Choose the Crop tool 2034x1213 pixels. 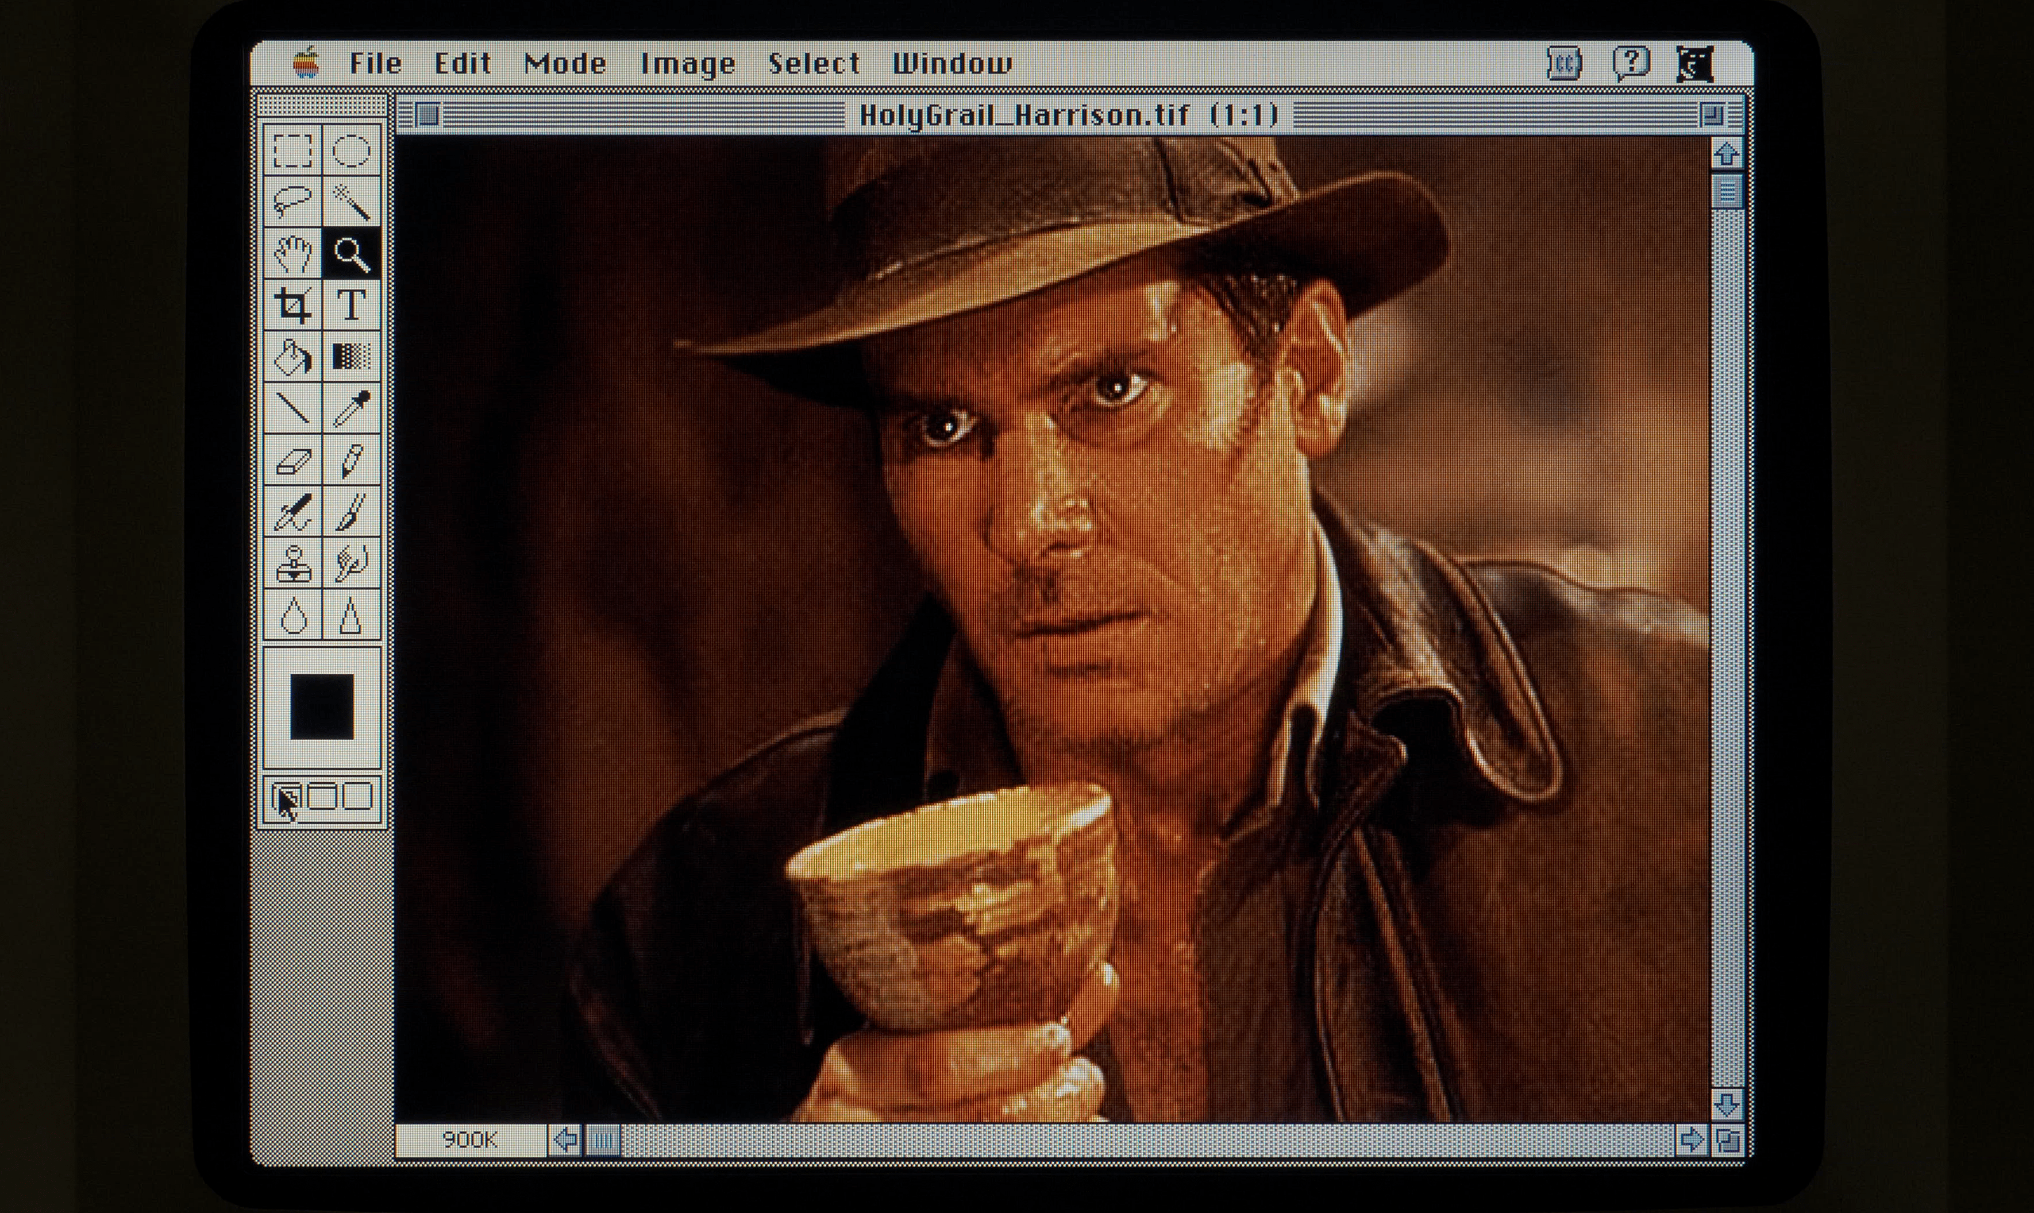(292, 305)
